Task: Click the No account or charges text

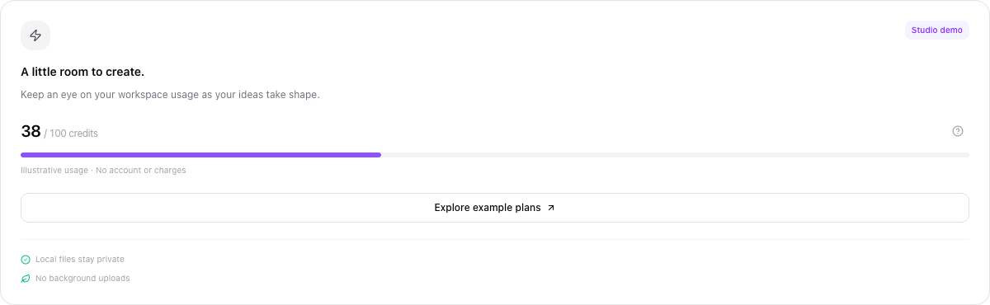Action: 141,171
